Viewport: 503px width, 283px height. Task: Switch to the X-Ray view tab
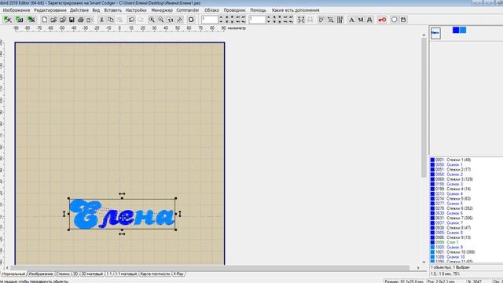click(178, 274)
